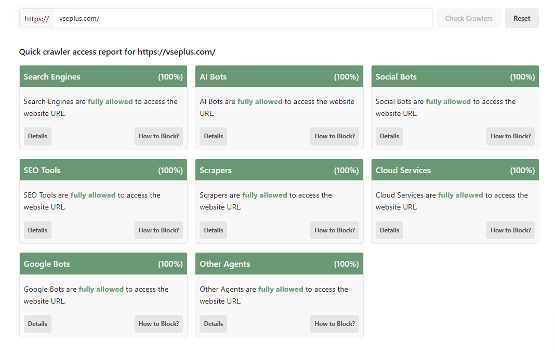Open Details for SEO Tools
Screen dimensions: 555x353
point(37,230)
